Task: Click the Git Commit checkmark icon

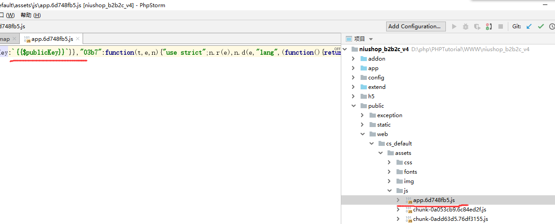Action: (x=541, y=26)
